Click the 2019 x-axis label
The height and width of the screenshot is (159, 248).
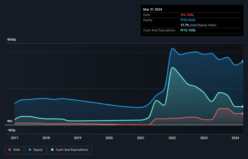pyautogui.click(x=78, y=138)
